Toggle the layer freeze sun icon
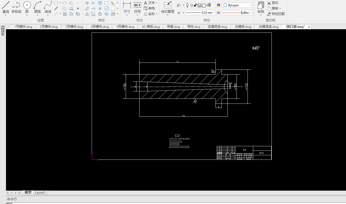This screenshot has width=346, height=204. point(191,5)
